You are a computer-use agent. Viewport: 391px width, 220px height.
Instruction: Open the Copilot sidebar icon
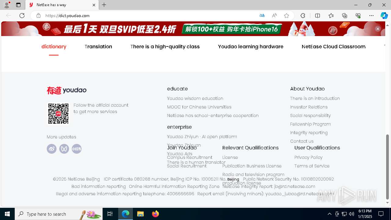pyautogui.click(x=384, y=16)
